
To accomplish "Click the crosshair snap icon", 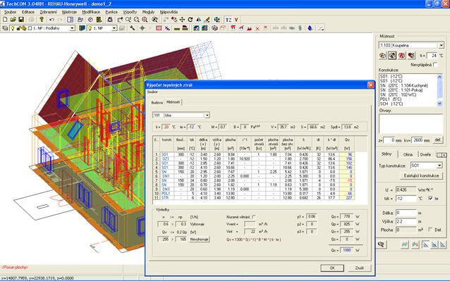I will [x=142, y=28].
